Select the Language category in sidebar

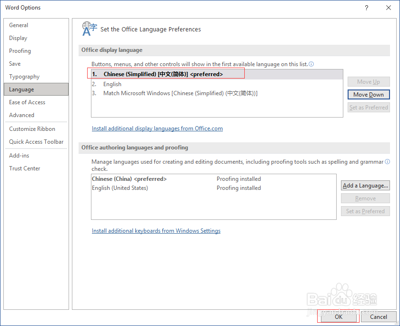(x=36, y=89)
